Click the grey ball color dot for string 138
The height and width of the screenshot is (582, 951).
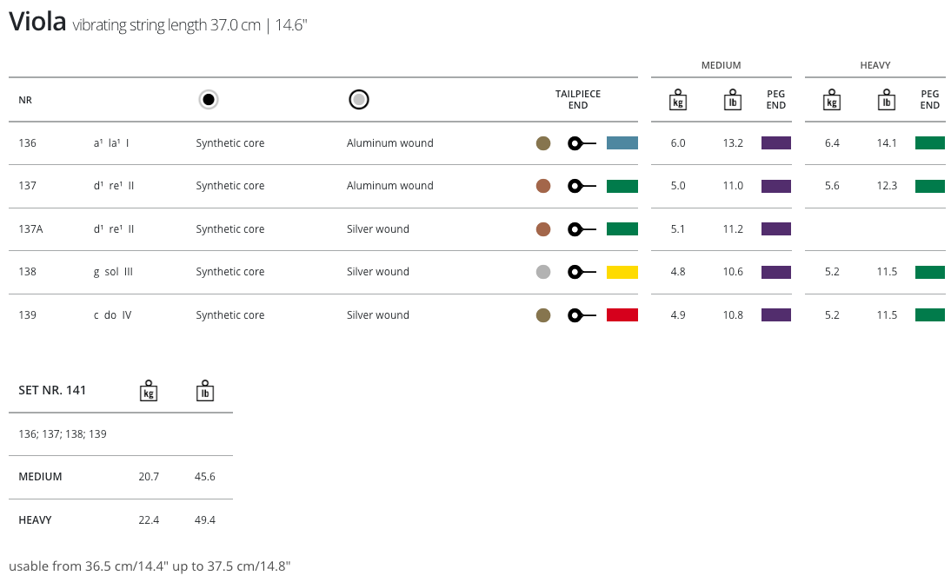pyautogui.click(x=543, y=272)
